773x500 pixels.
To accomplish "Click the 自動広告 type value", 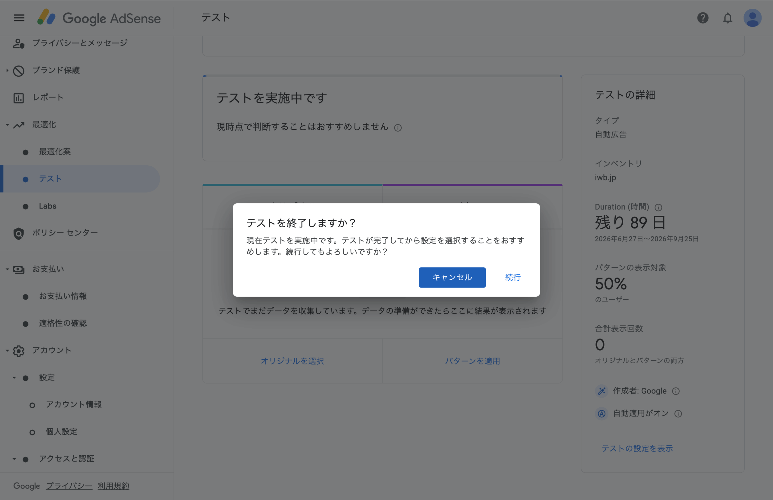I will tap(611, 134).
